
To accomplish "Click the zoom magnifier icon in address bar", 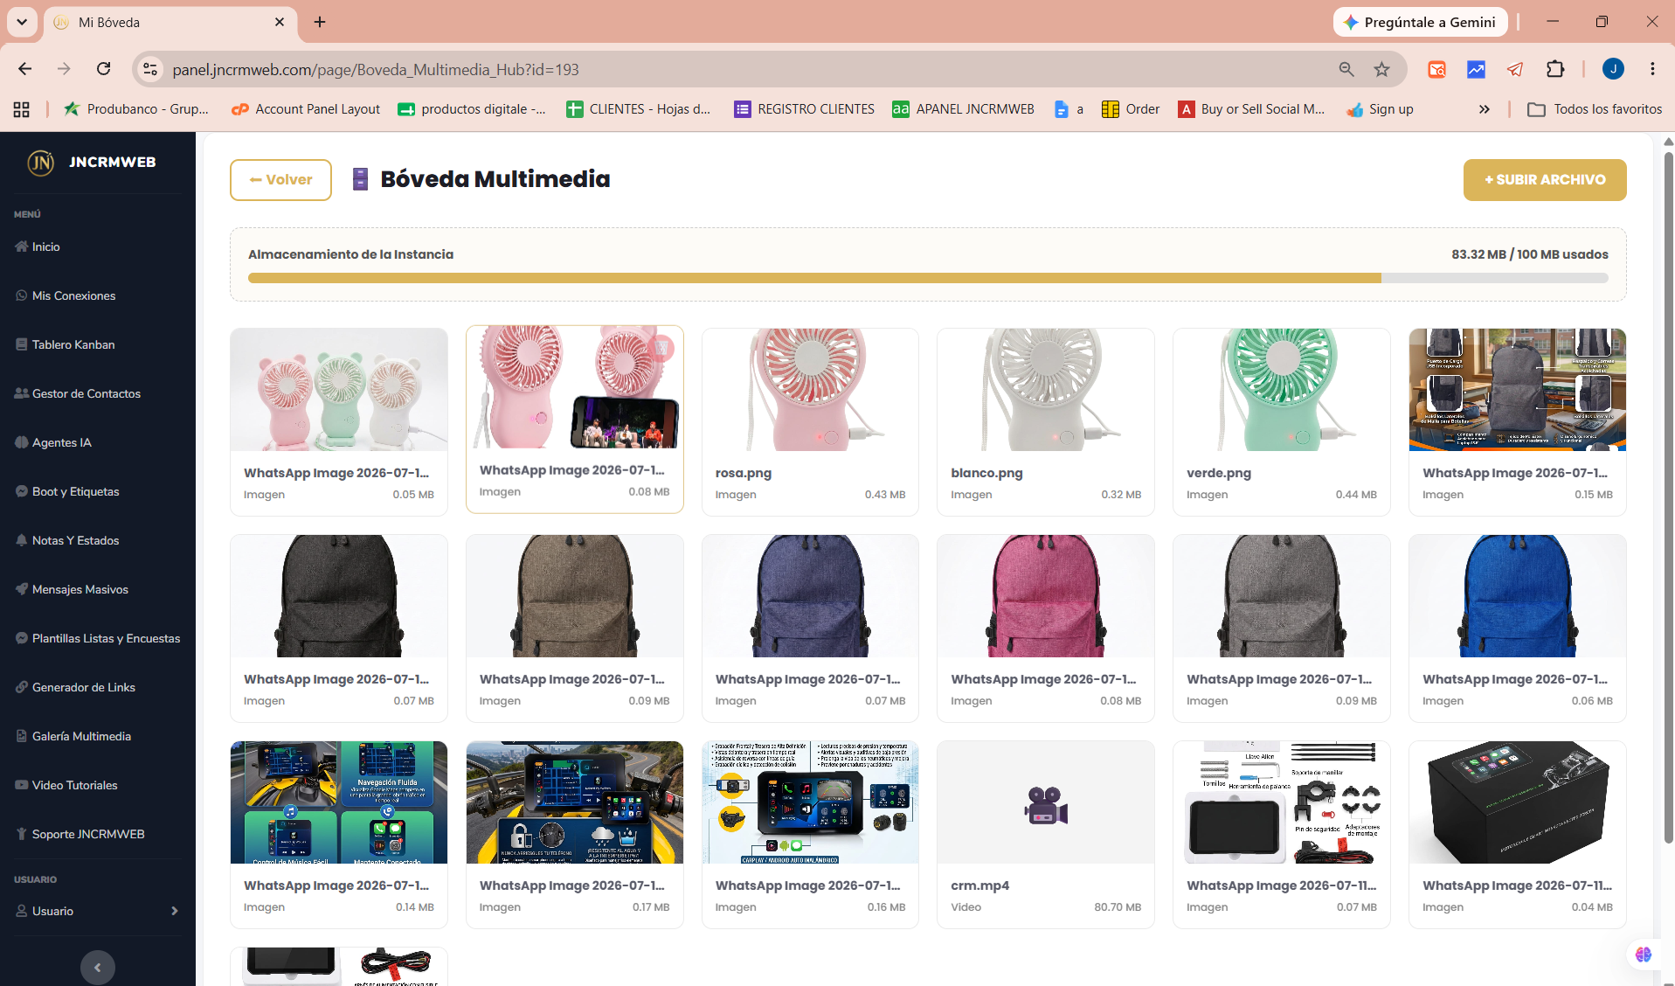I will (1346, 69).
